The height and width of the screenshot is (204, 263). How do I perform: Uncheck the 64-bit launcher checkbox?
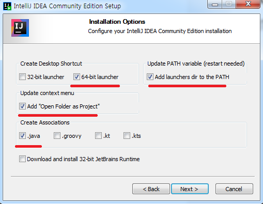click(x=76, y=76)
